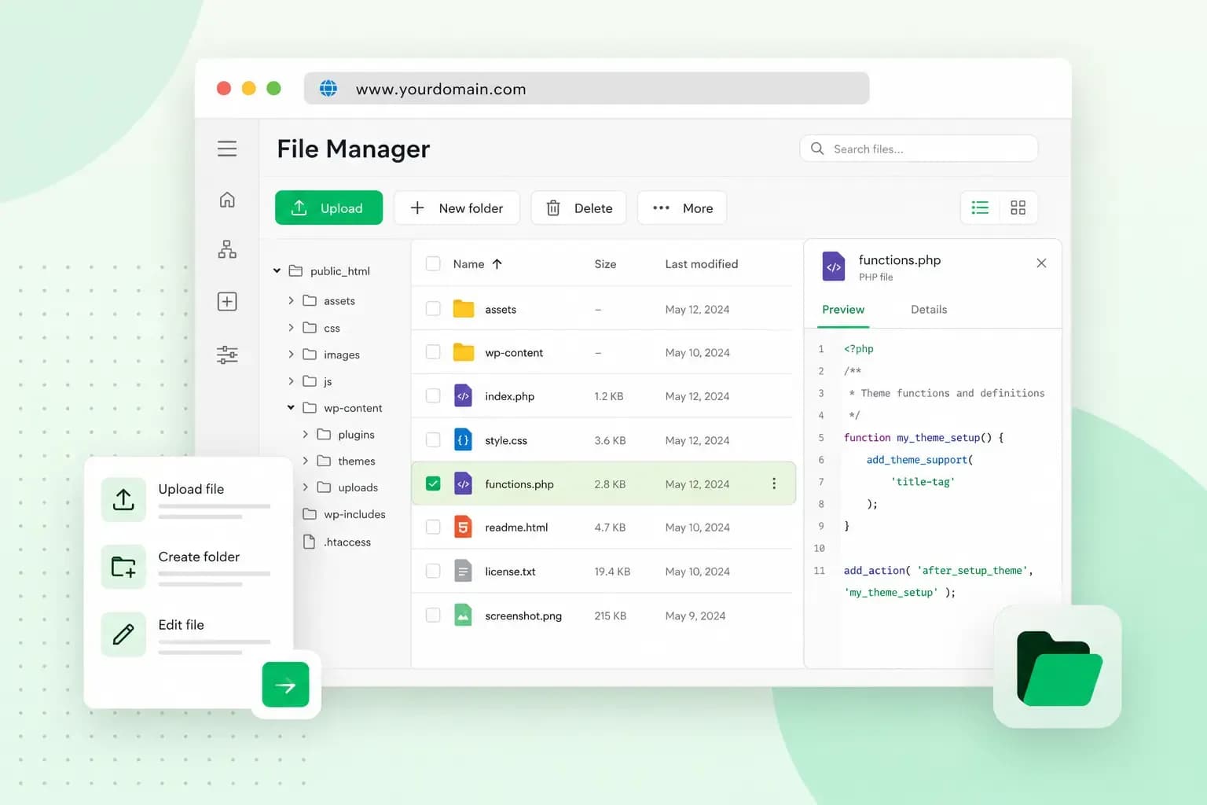Switch to list view icon
The width and height of the screenshot is (1207, 805).
pyautogui.click(x=980, y=208)
